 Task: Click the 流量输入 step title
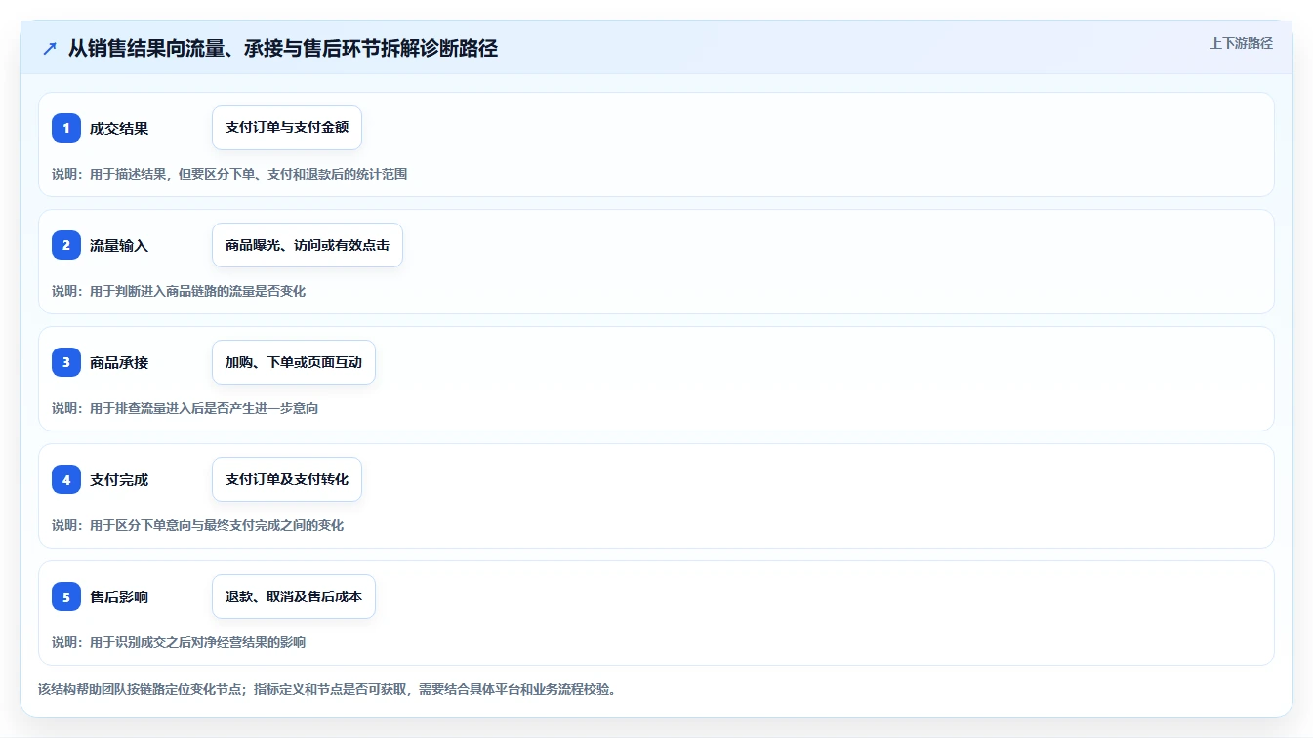click(x=119, y=246)
